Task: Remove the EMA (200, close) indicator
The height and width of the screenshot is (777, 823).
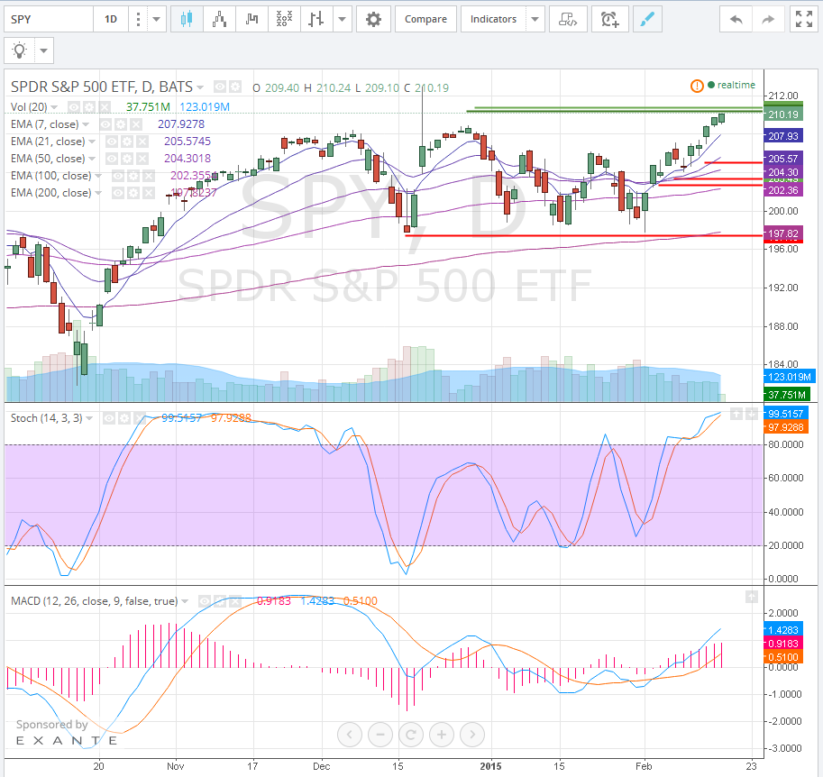Action: (x=149, y=193)
